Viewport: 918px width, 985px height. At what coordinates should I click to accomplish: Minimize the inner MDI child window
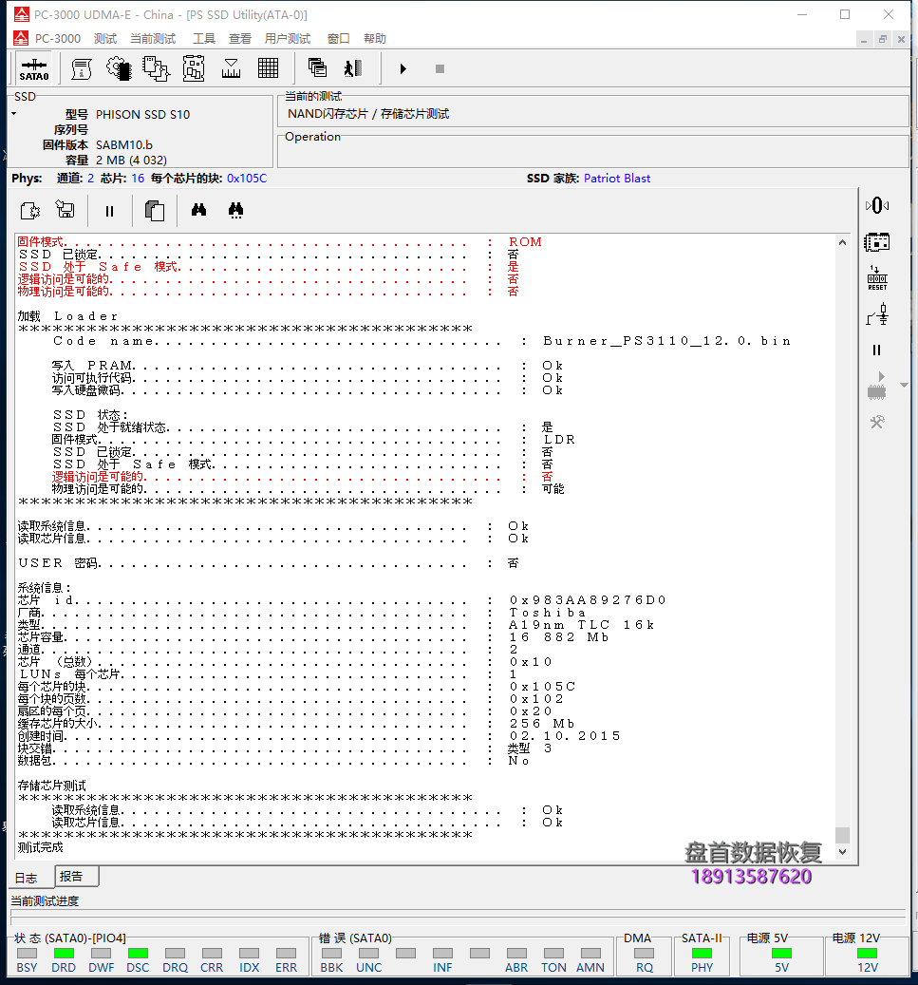[864, 39]
